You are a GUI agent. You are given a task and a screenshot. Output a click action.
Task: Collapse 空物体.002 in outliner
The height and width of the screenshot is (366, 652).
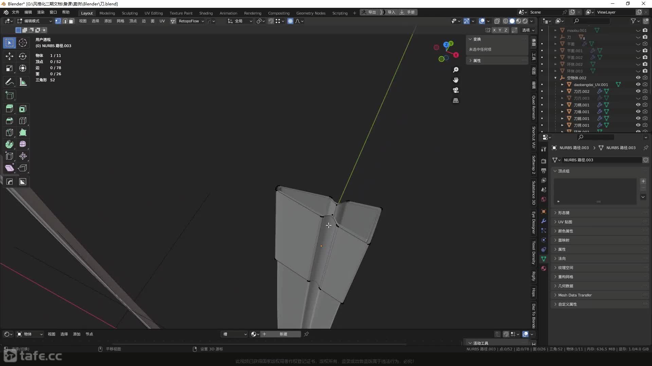click(556, 78)
